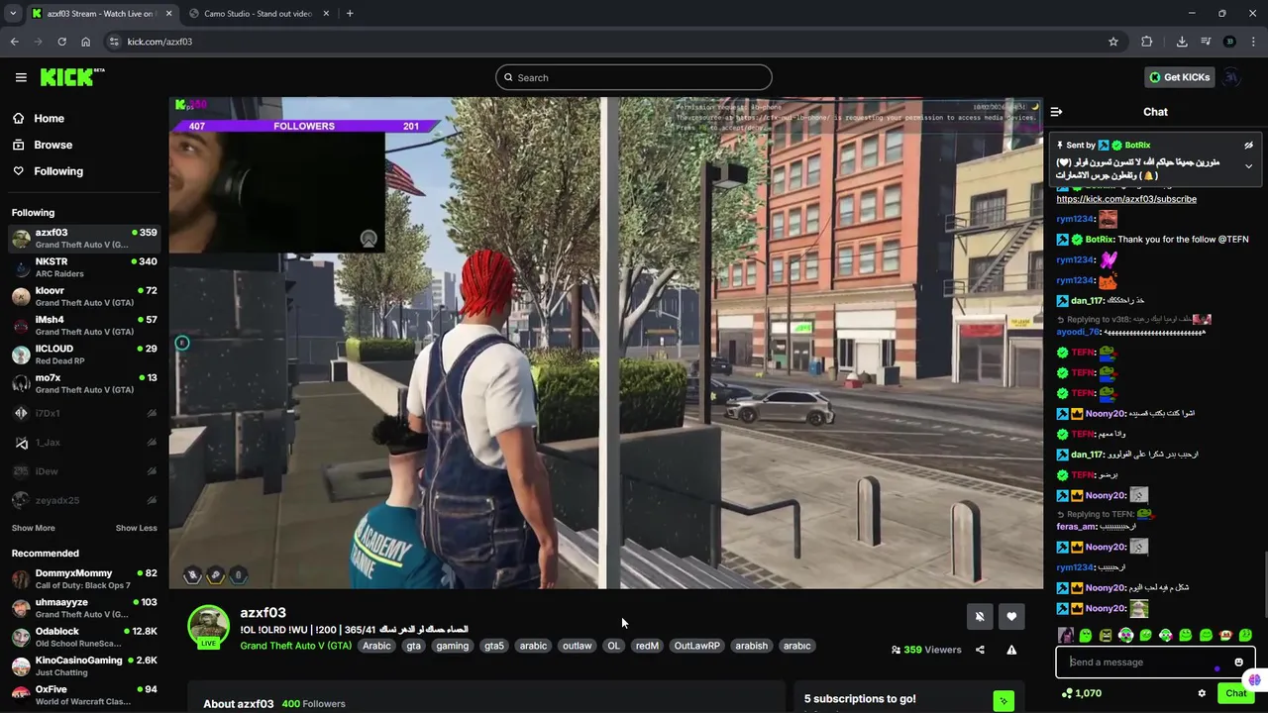The image size is (1268, 713).
Task: Reload the page
Action: tap(61, 42)
